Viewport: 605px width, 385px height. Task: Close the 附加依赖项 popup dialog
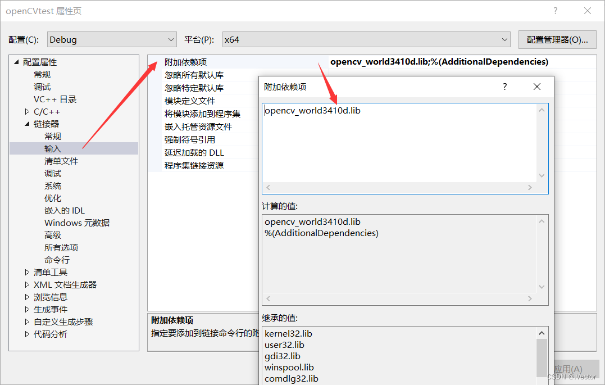tap(536, 87)
